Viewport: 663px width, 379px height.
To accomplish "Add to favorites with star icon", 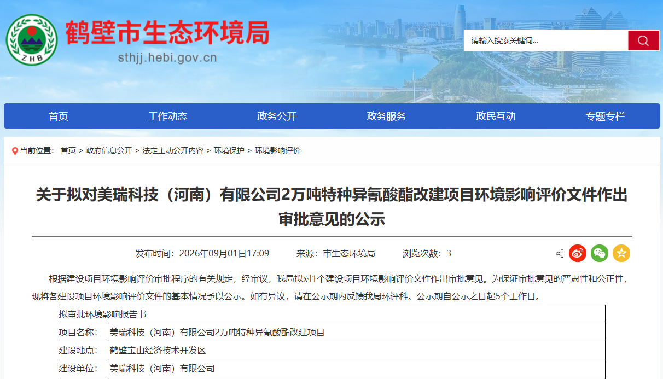I will (621, 253).
